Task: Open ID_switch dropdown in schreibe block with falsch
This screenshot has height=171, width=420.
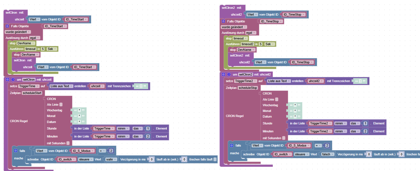Action: [283, 154]
